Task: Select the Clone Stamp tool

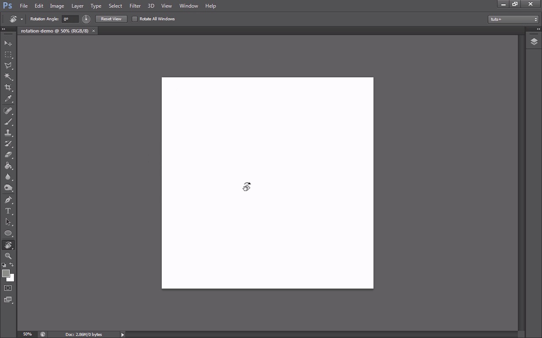Action: click(8, 133)
